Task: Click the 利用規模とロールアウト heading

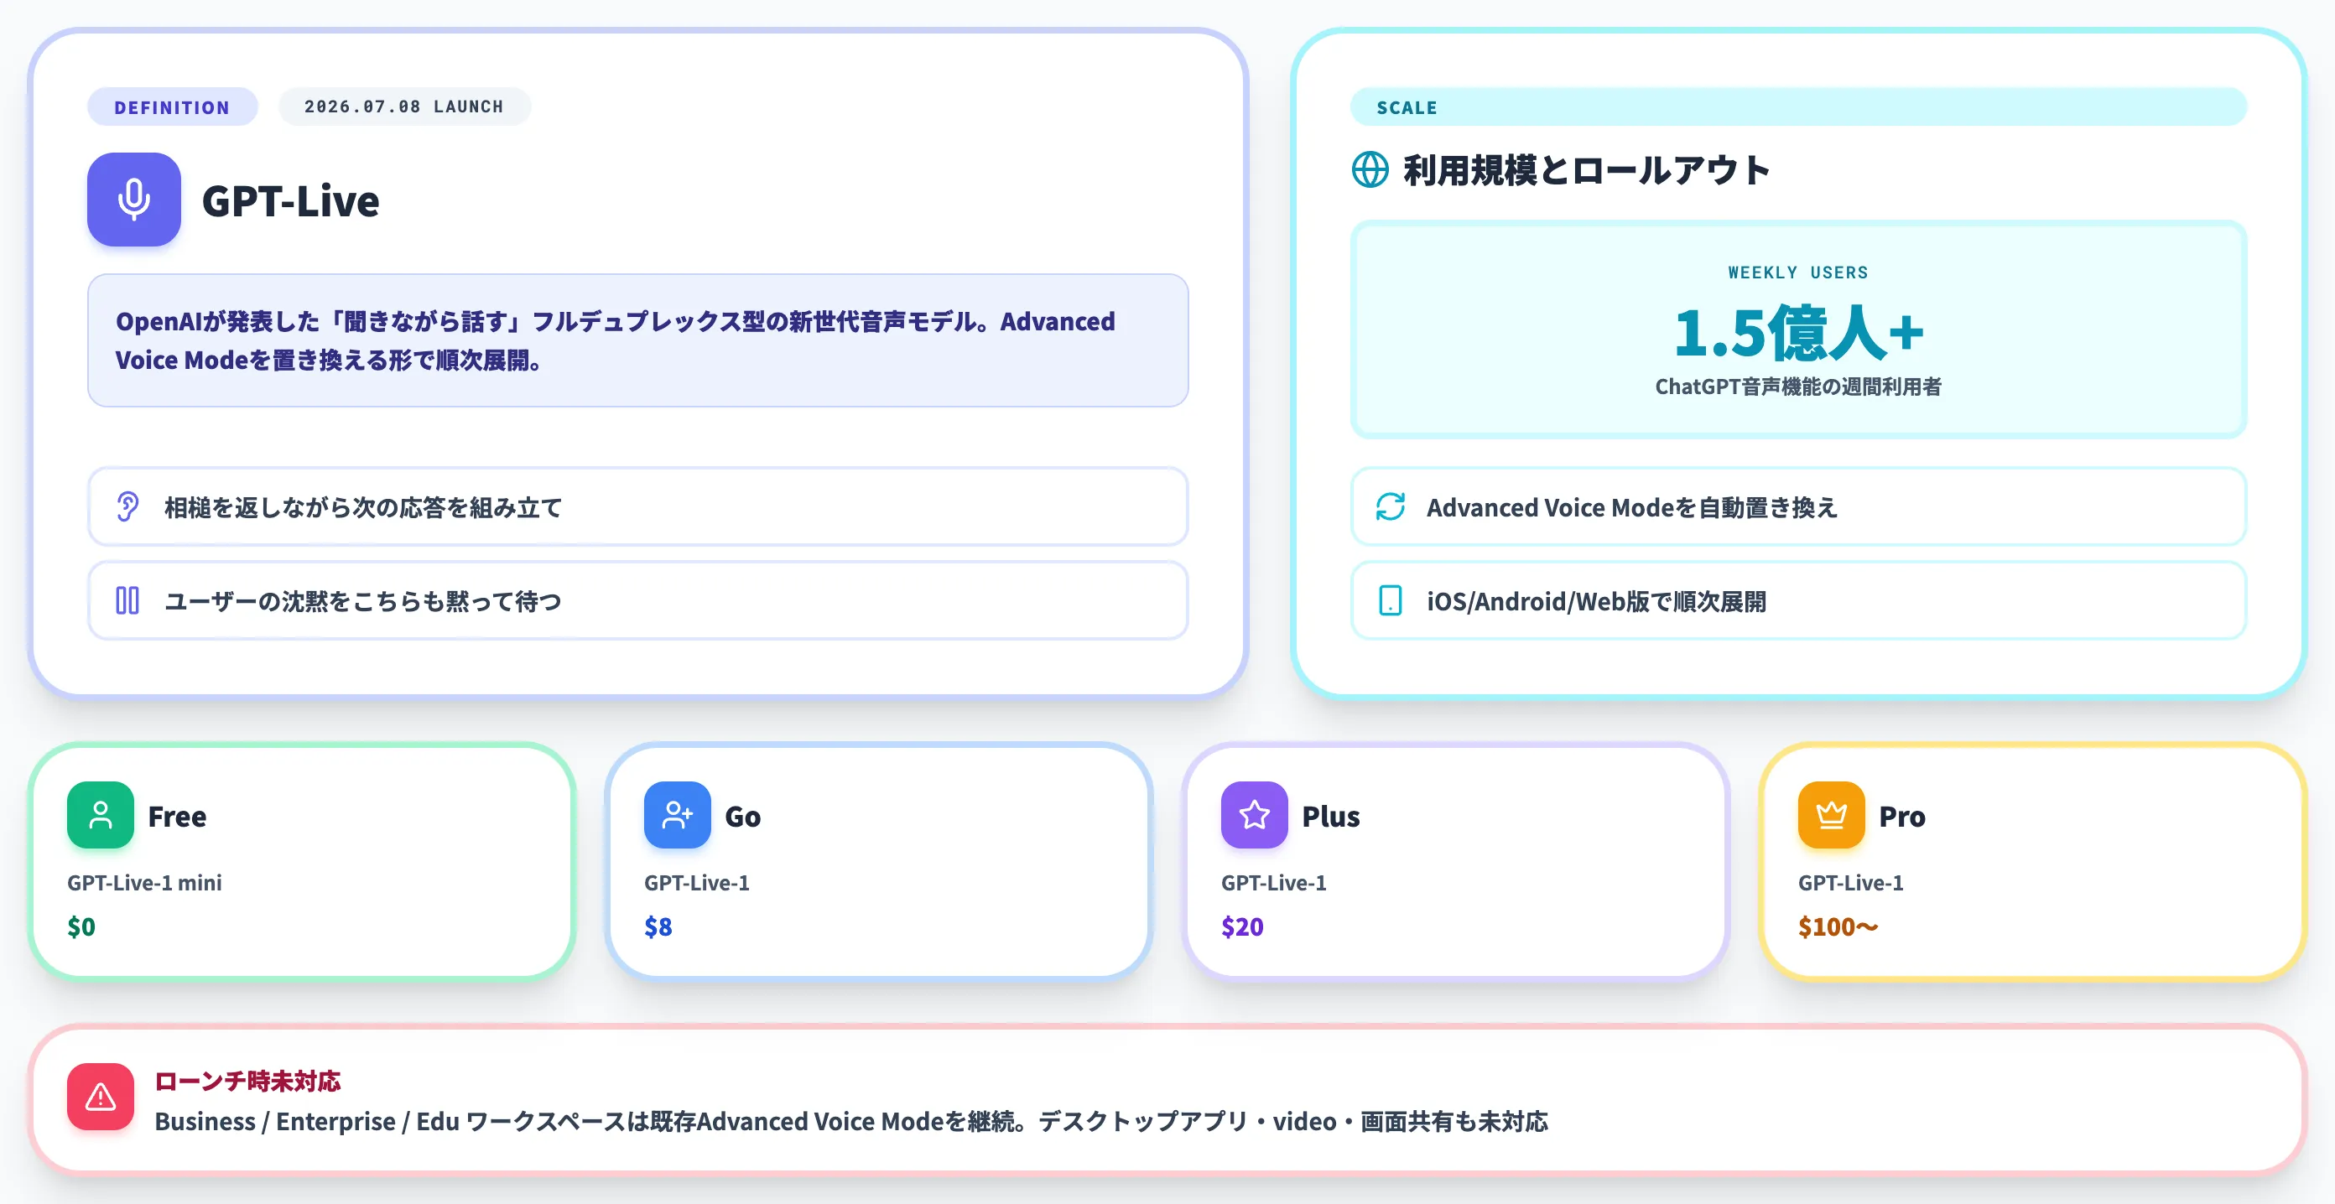Action: point(1586,170)
